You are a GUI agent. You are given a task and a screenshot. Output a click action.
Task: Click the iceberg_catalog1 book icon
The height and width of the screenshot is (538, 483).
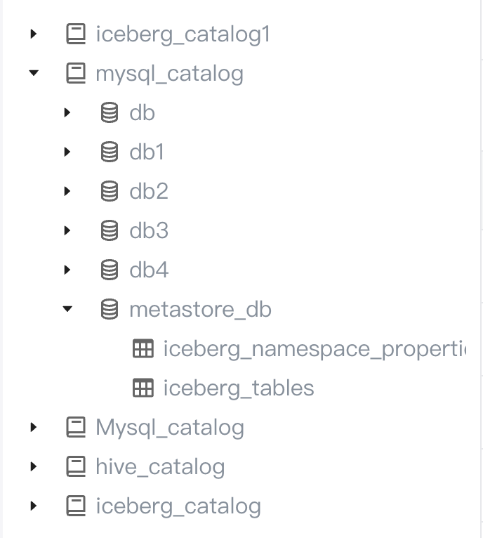click(x=76, y=34)
